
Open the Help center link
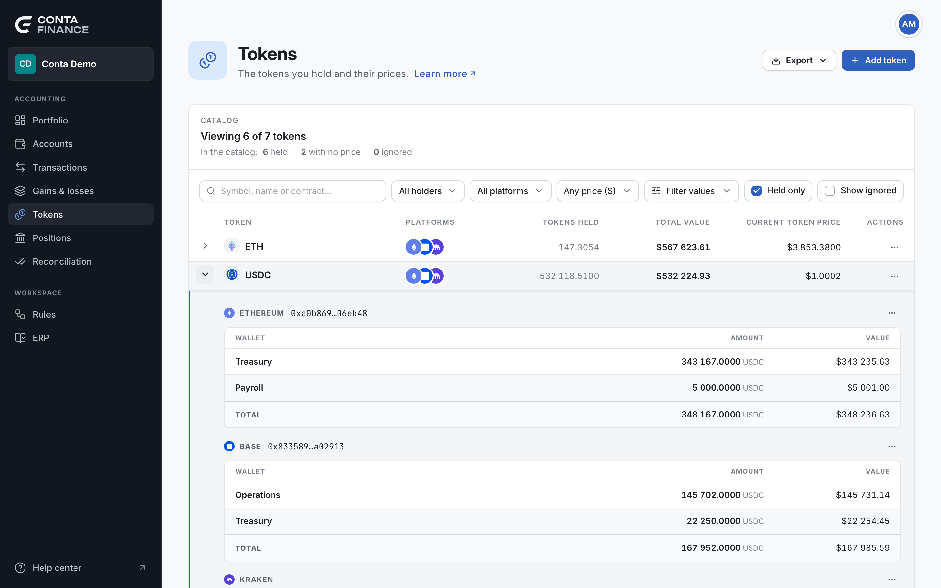(80, 568)
